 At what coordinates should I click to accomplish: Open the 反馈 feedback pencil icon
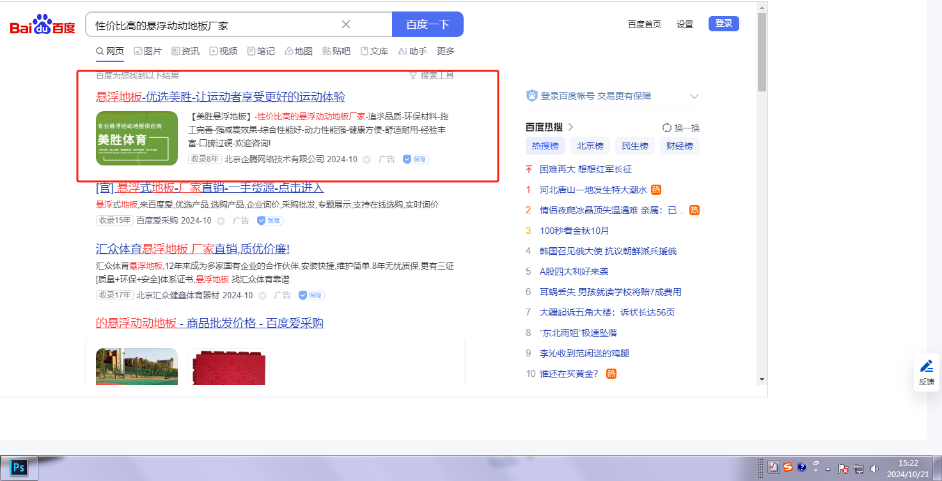926,367
